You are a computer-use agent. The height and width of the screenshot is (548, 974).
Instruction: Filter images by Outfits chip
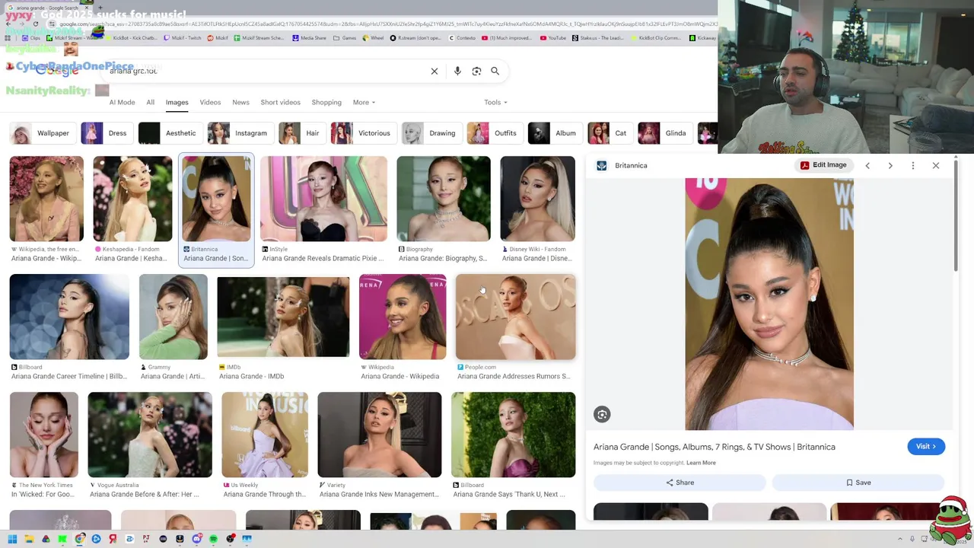coord(494,133)
